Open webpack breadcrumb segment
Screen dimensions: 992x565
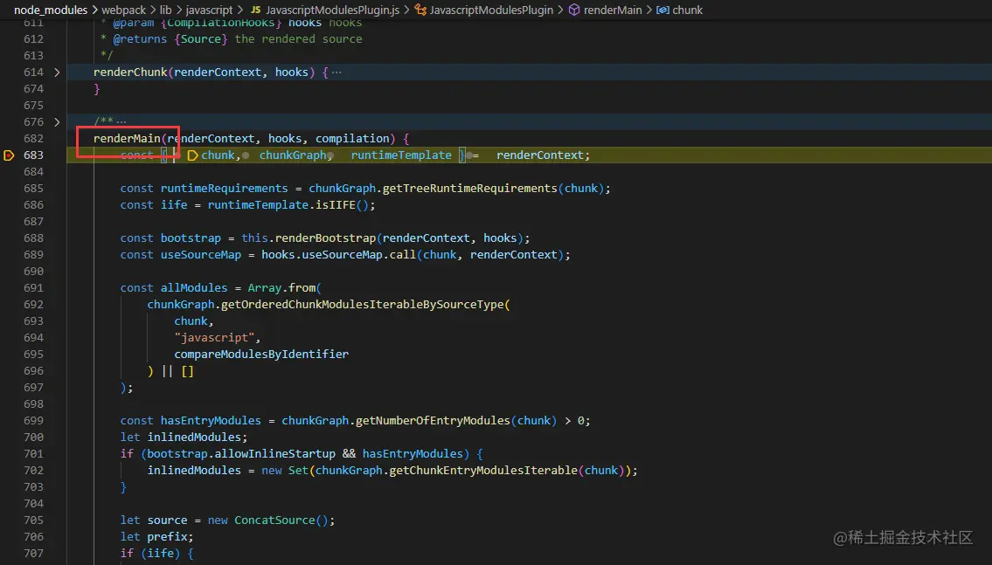point(124,10)
